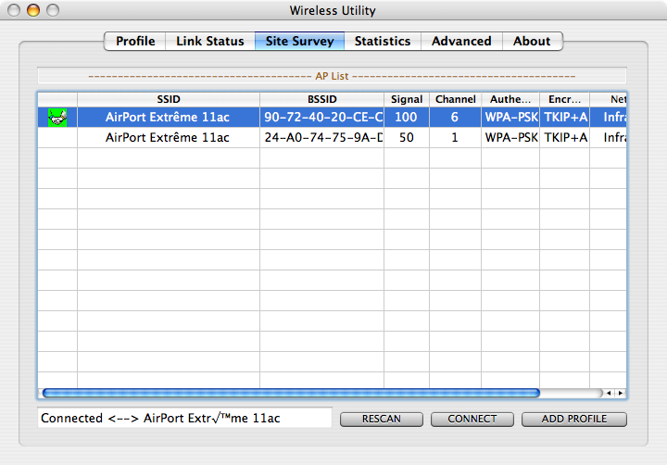The width and height of the screenshot is (667, 465).
Task: Click the CONNECT button
Action: tap(472, 419)
